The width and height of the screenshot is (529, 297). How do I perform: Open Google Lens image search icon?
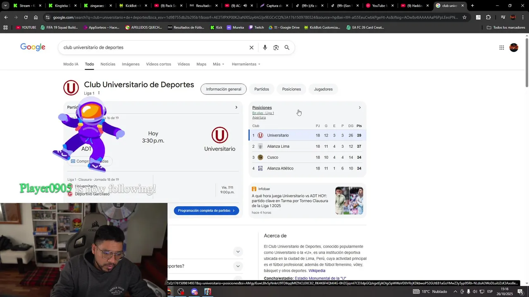(x=276, y=47)
